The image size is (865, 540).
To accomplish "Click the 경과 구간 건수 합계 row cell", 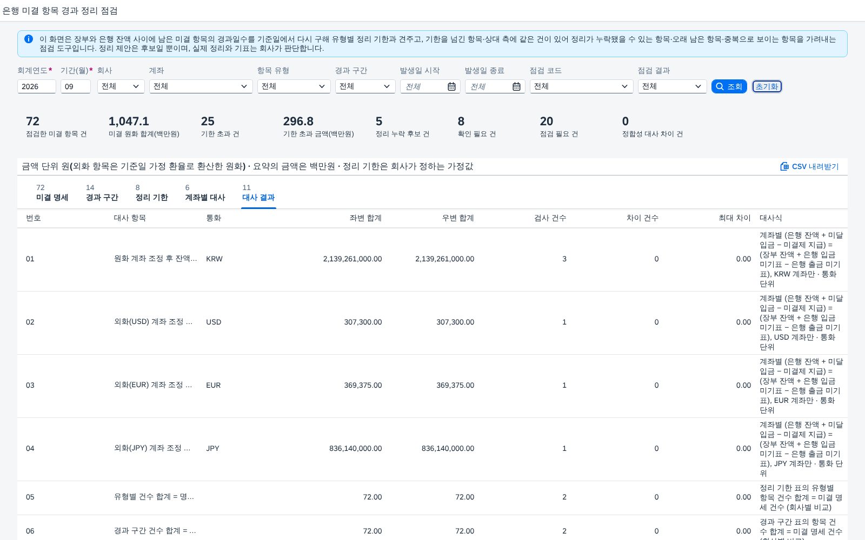I will click(x=155, y=531).
